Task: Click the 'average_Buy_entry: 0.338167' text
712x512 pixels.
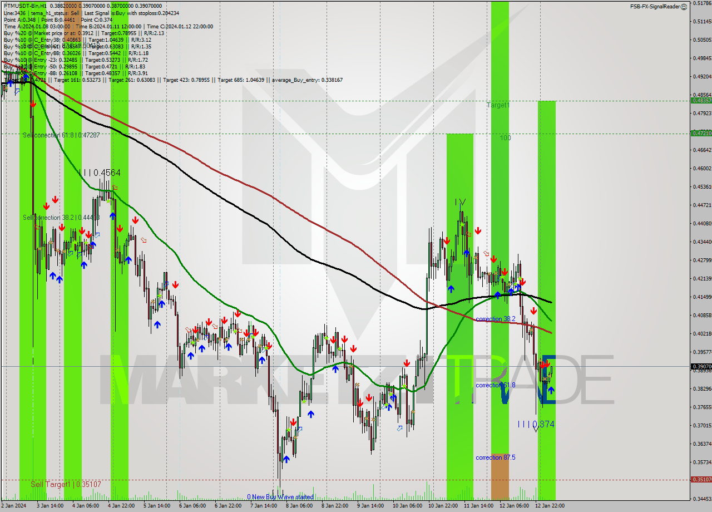Action: coord(307,80)
